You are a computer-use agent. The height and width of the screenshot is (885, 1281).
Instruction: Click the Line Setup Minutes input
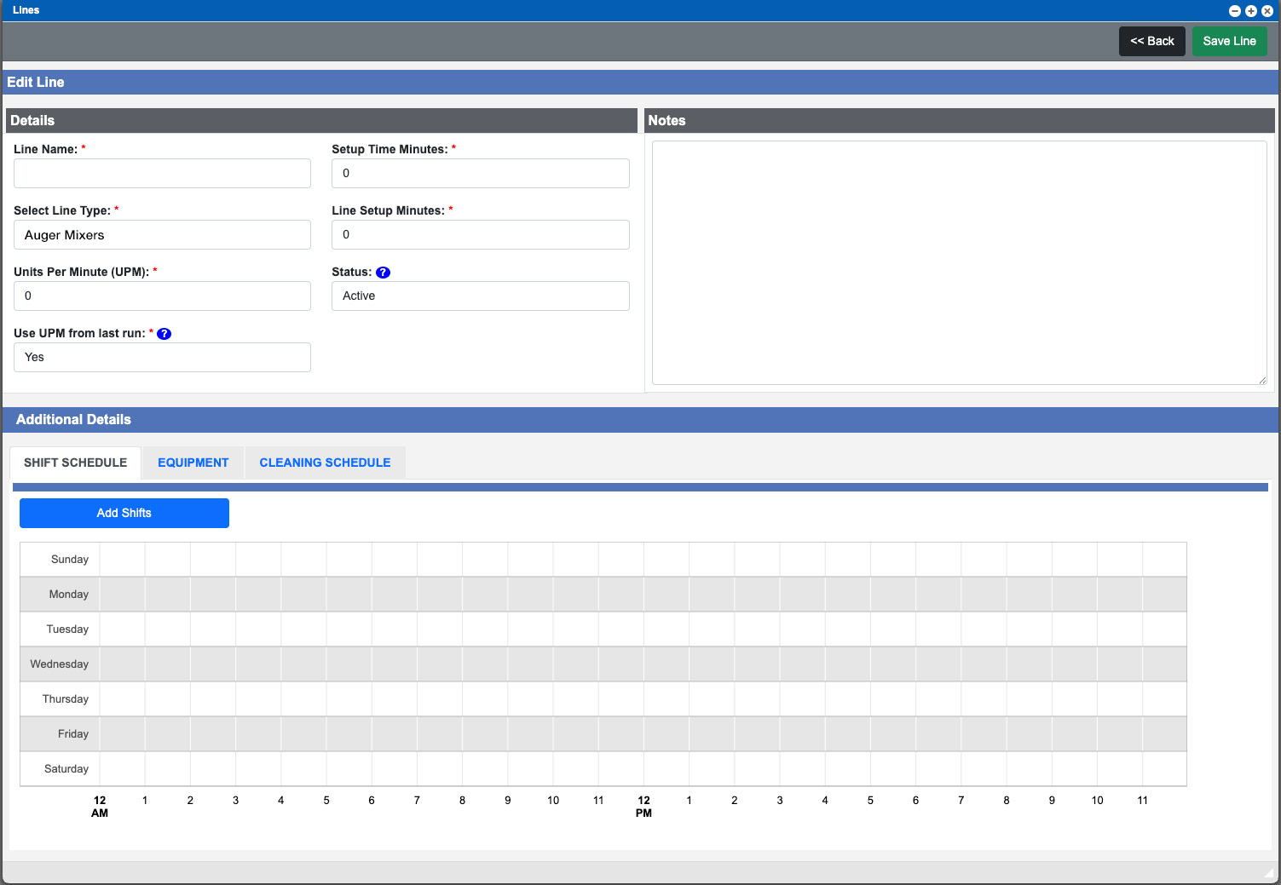480,235
